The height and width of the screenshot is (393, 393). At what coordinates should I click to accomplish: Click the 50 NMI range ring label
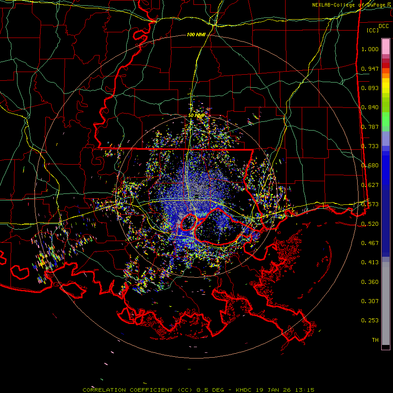[196, 116]
